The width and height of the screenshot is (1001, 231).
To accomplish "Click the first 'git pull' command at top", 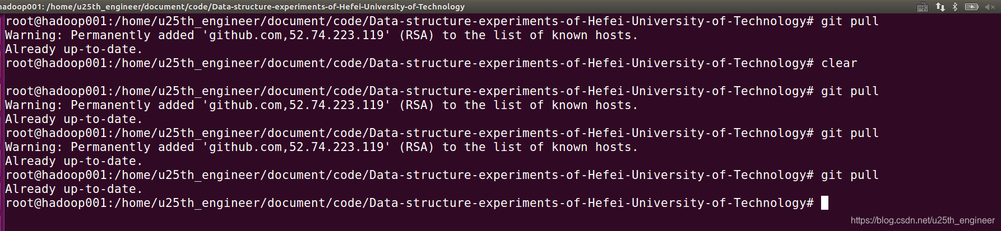I will click(850, 21).
